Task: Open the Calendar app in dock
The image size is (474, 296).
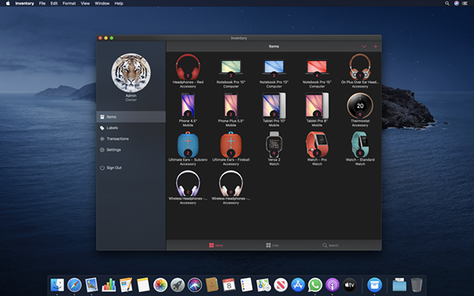Action: coord(229,285)
